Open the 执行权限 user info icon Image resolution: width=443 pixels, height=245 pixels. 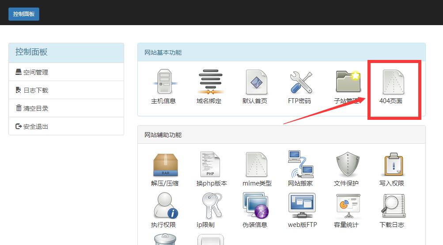point(166,206)
